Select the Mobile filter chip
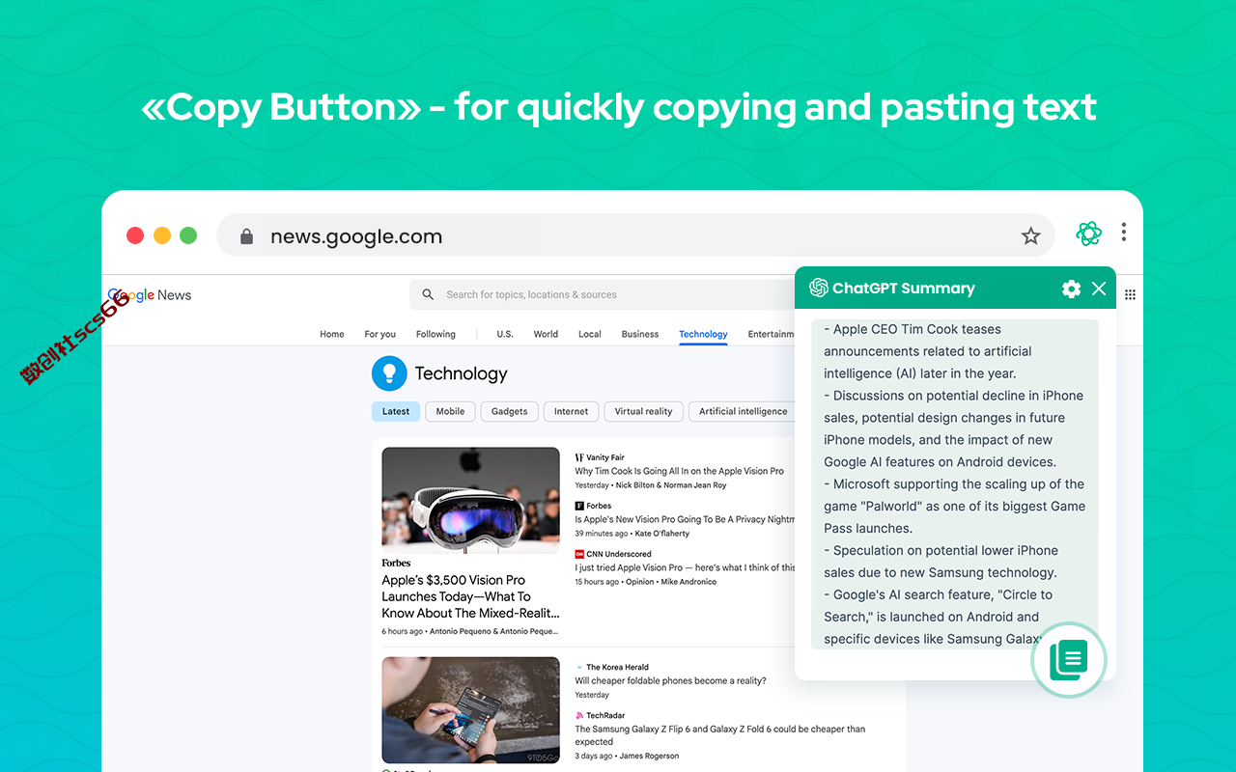Screen dimensions: 1236x772 pyautogui.click(x=450, y=411)
